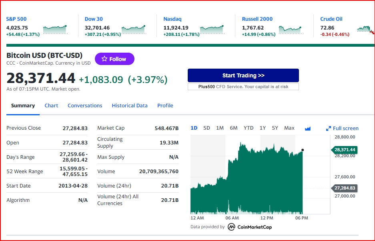
Task: Open the Historical Data tab
Action: pos(130,106)
